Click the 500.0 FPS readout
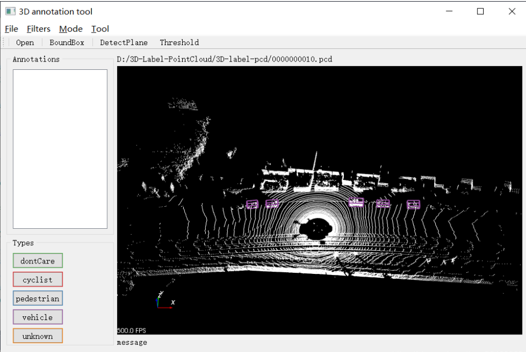This screenshot has width=526, height=352. 131,331
